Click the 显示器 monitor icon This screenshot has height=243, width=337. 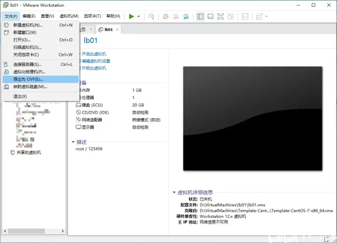pos(78,127)
